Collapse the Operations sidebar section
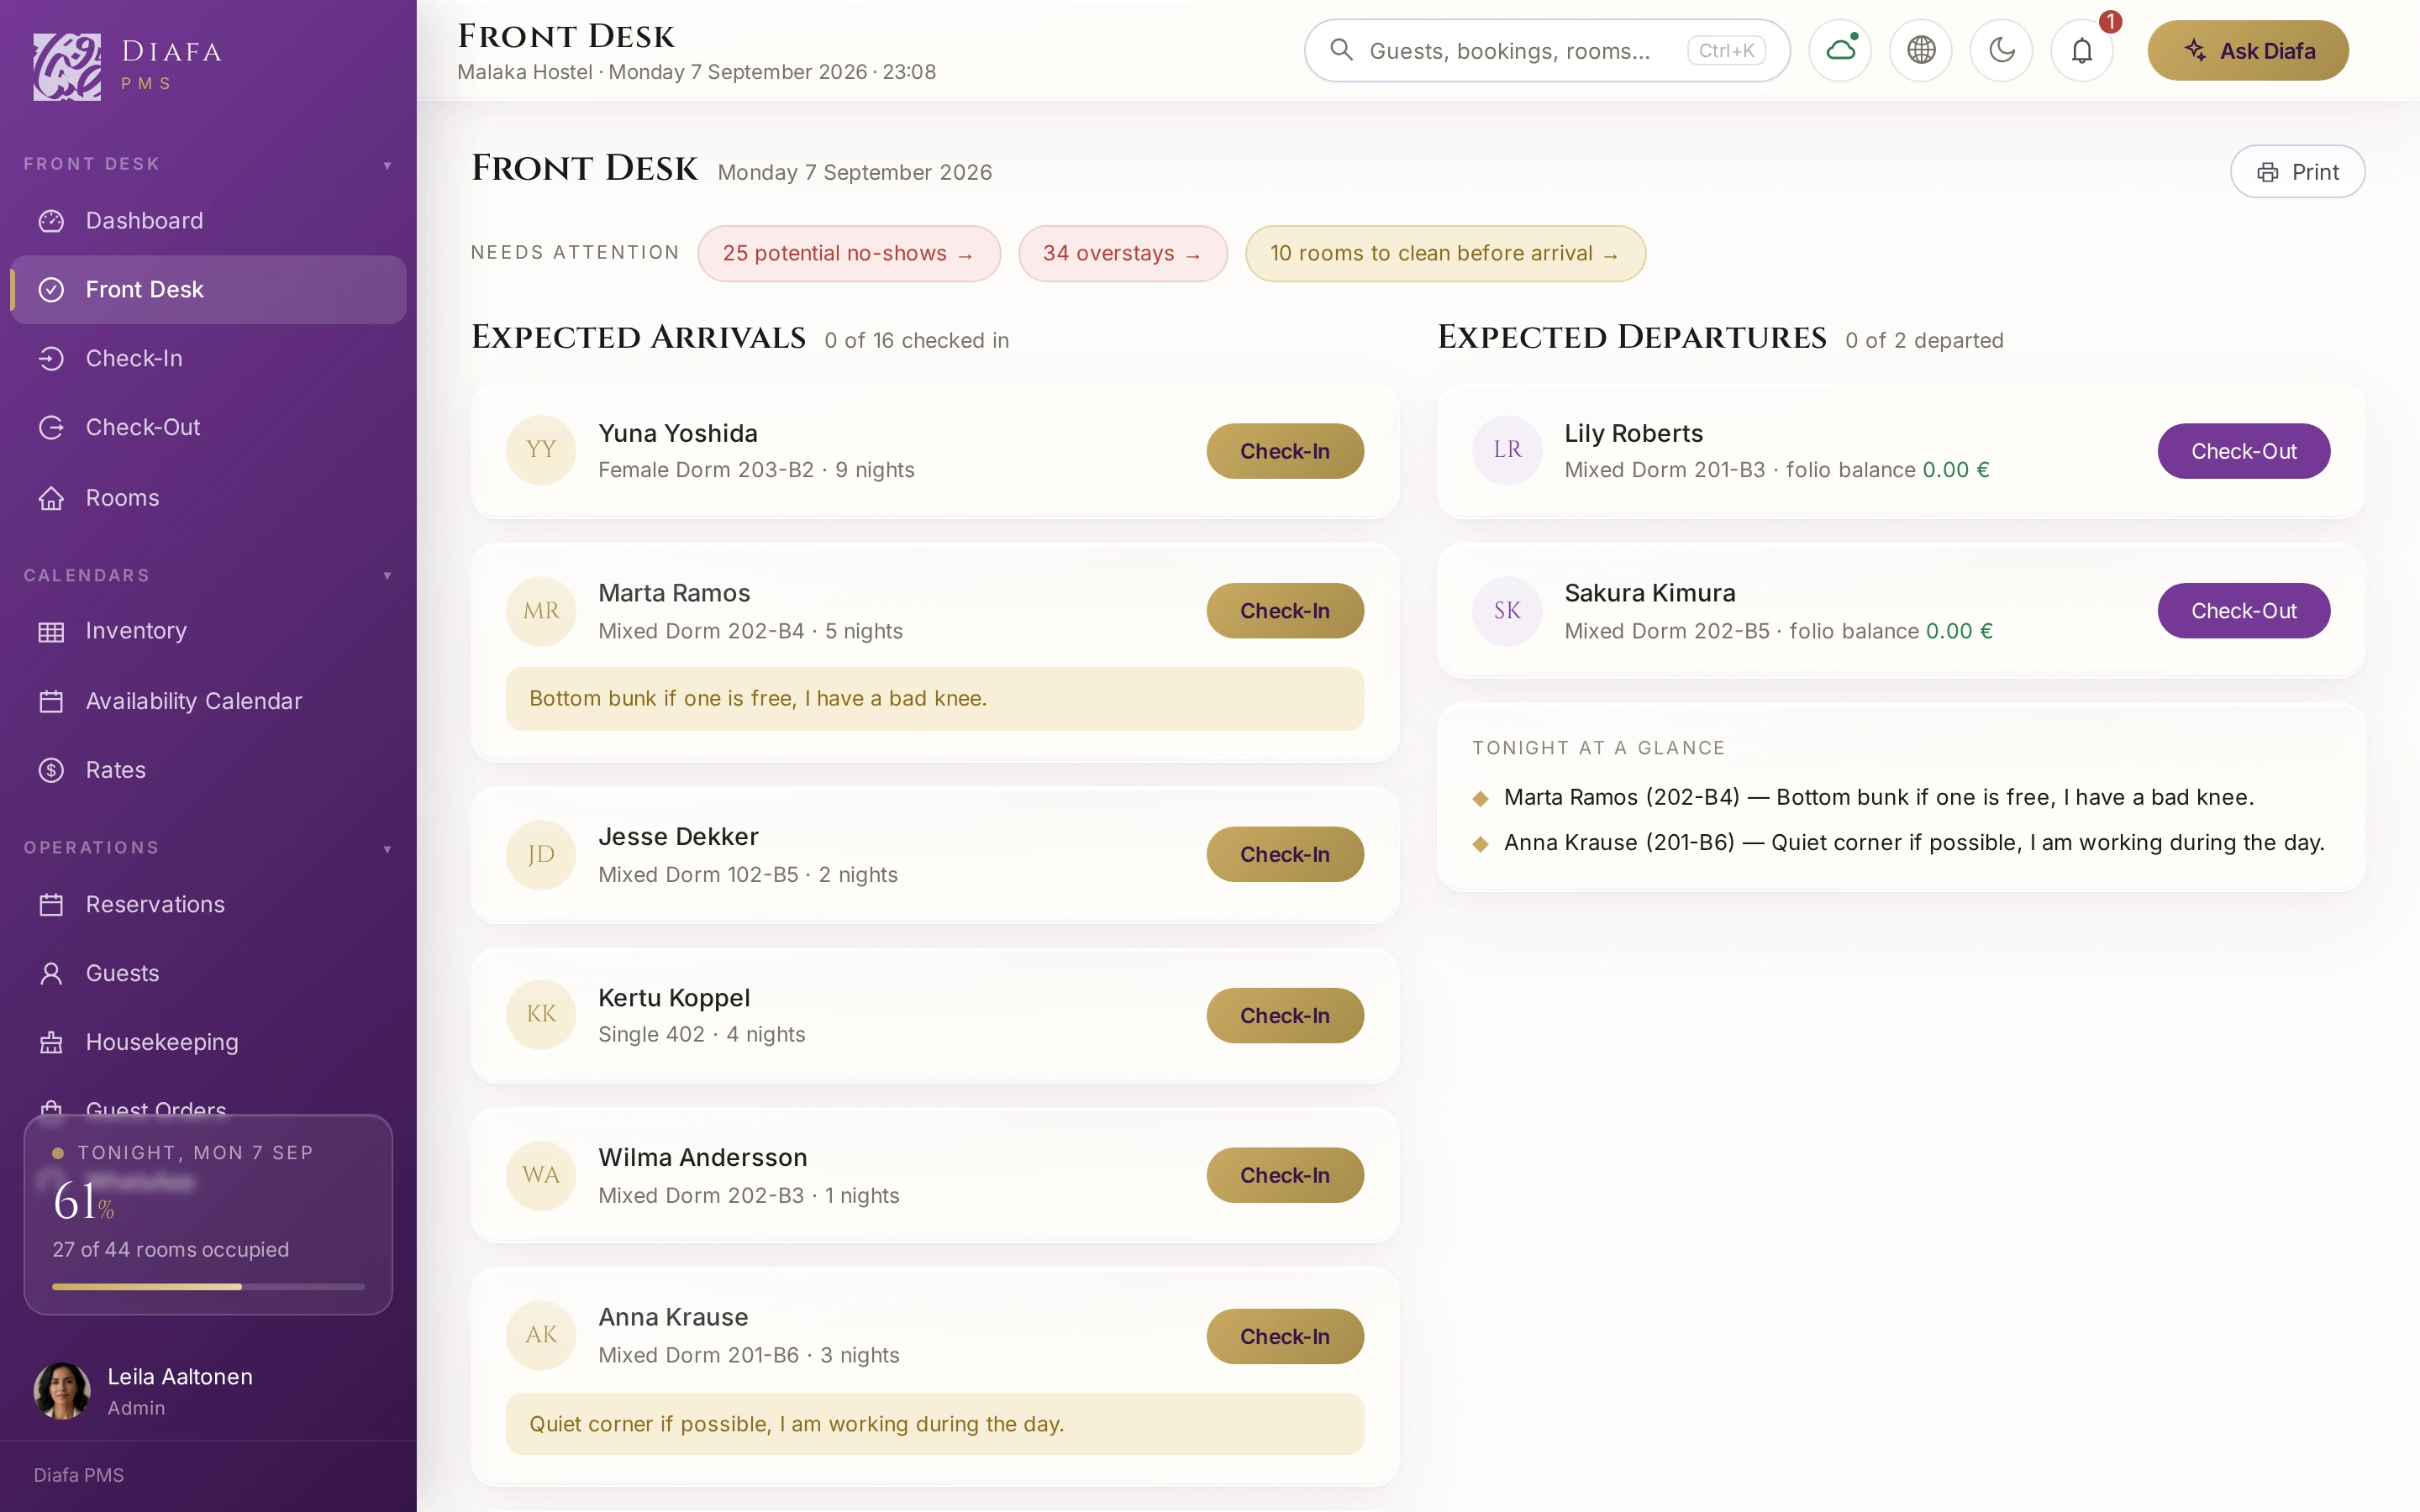Image resolution: width=2420 pixels, height=1512 pixels. [208, 848]
